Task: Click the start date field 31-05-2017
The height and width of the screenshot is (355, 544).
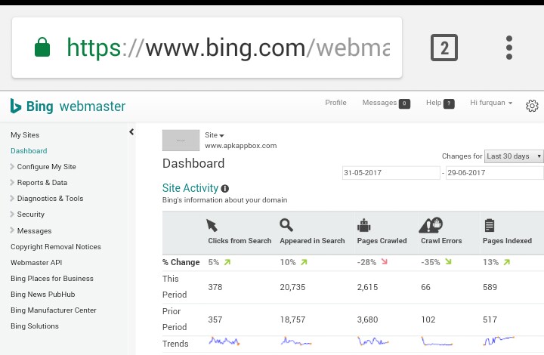Action: pos(391,173)
